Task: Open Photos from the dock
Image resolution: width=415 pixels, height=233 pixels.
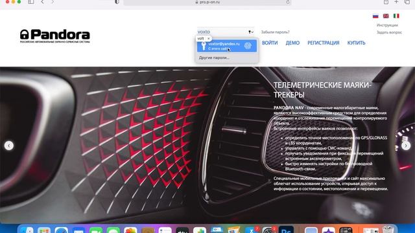Action: [130, 230]
